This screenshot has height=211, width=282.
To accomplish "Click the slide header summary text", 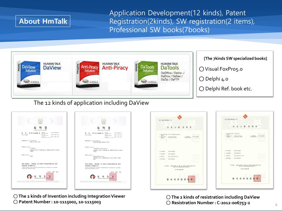I will tap(182, 21).
